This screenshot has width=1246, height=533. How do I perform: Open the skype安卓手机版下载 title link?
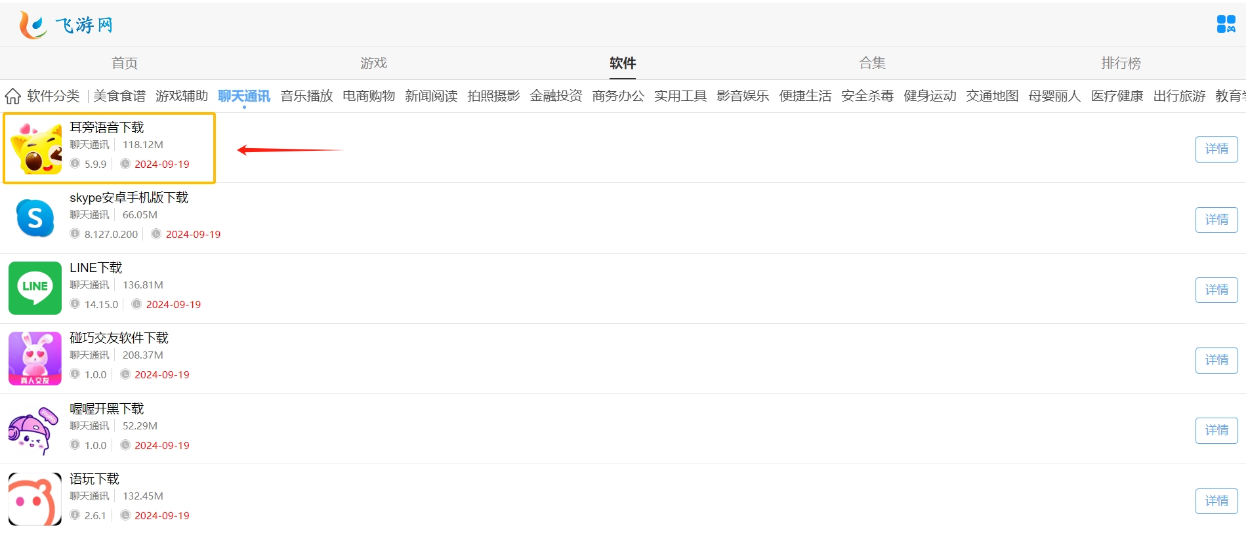coord(129,197)
